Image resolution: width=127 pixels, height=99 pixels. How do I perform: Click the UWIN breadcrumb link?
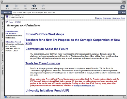point(18,22)
